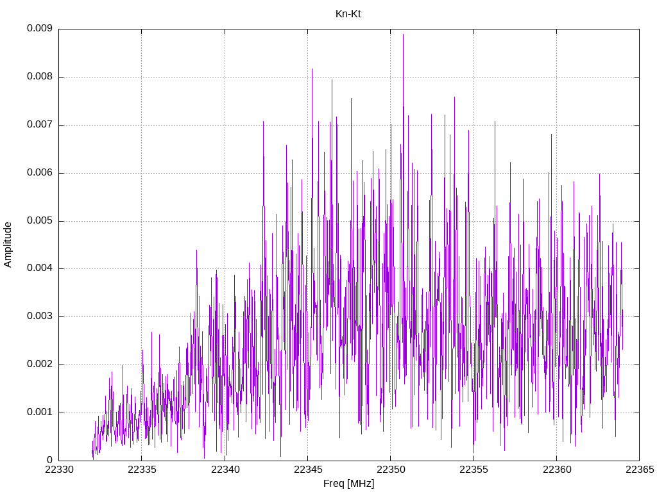Click the 22350 x-axis tick label
Viewport: 657px width, 492px height.
pyautogui.click(x=391, y=470)
